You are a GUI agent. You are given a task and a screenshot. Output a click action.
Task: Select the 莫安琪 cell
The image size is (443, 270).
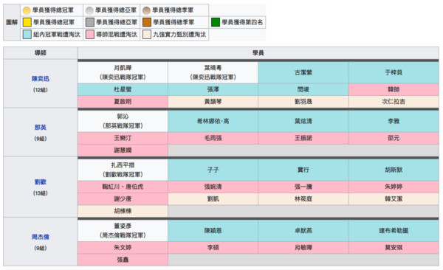[x=394, y=248]
